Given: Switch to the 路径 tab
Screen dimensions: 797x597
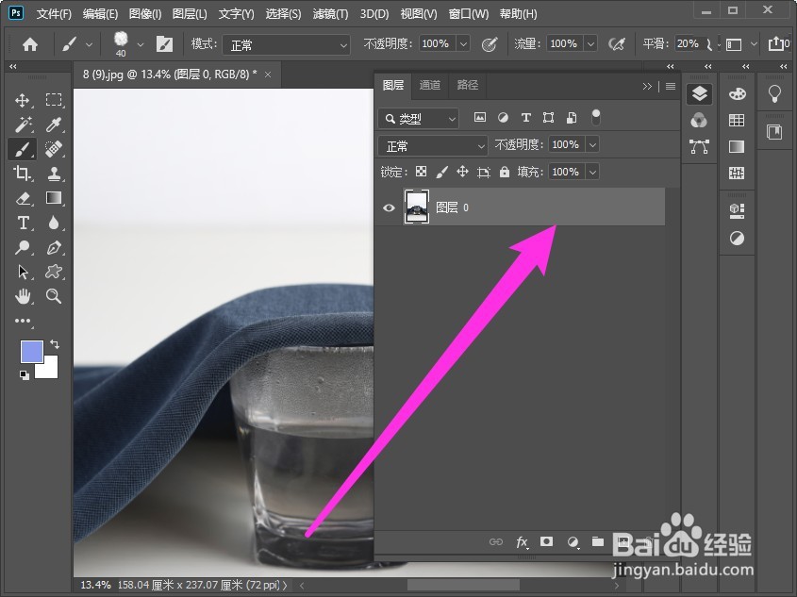Looking at the screenshot, I should point(467,85).
